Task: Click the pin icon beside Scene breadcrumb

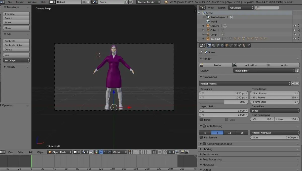Action: pos(201,52)
